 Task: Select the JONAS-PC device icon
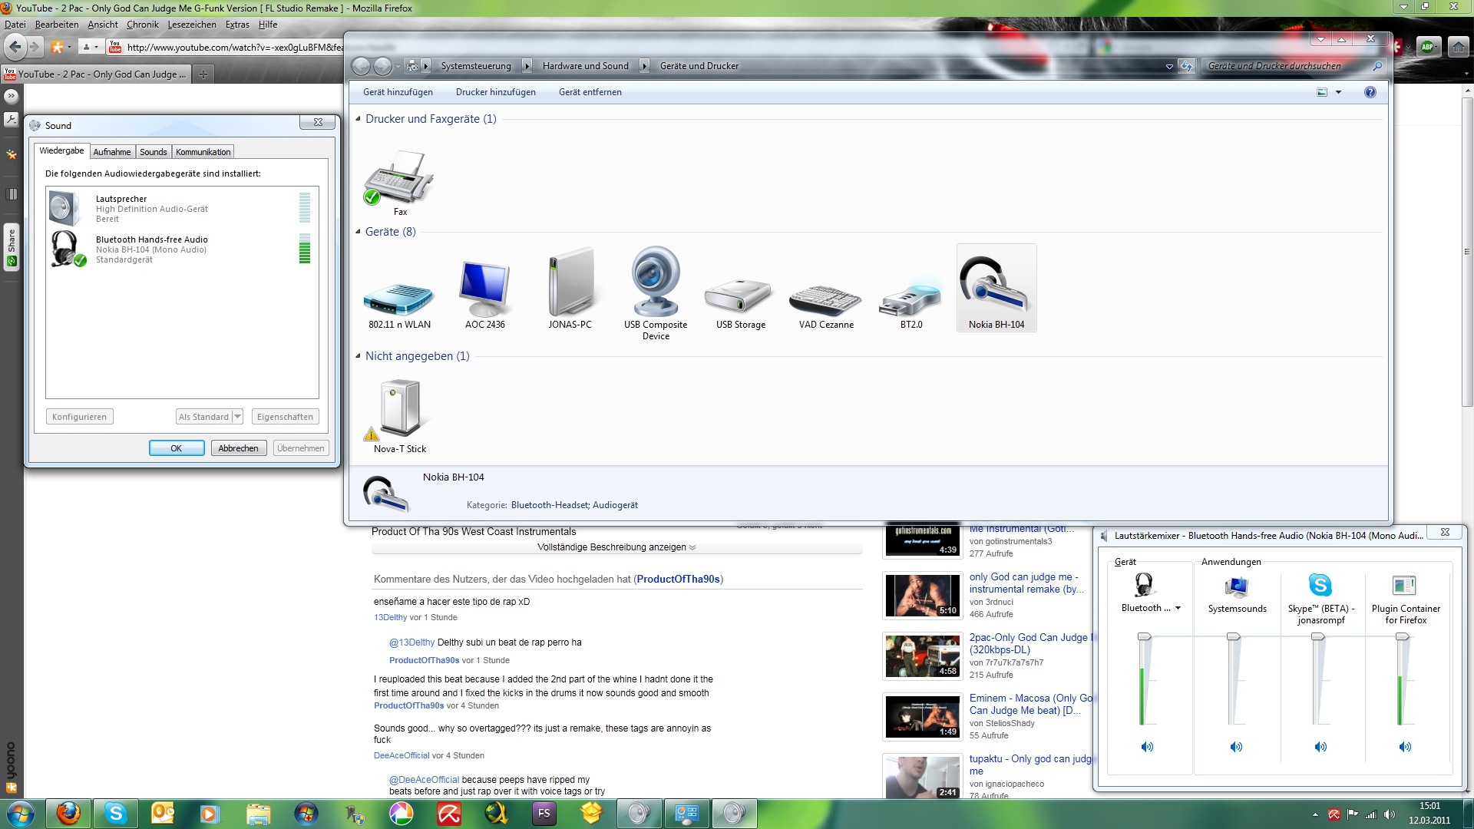pyautogui.click(x=570, y=282)
